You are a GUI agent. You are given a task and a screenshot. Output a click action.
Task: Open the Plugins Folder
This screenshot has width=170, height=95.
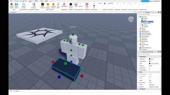coord(16,6)
